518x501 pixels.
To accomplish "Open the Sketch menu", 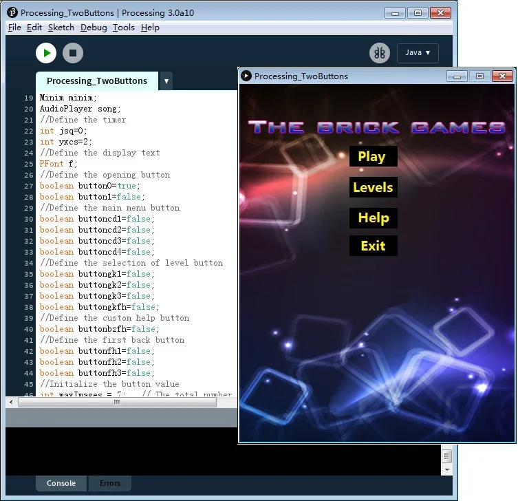I will 61,28.
